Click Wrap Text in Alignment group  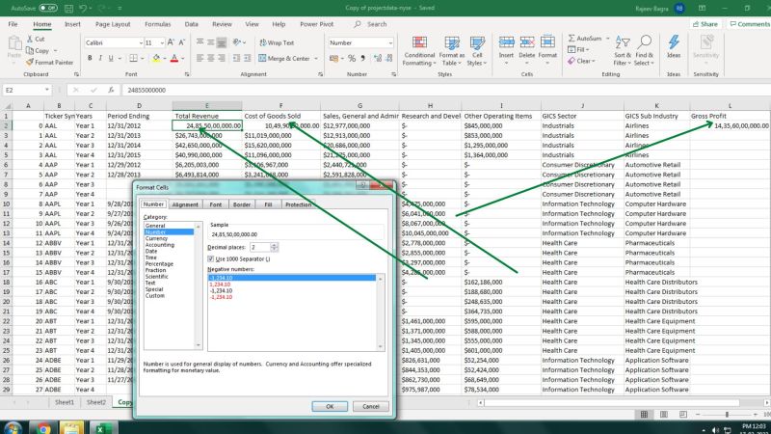277,42
